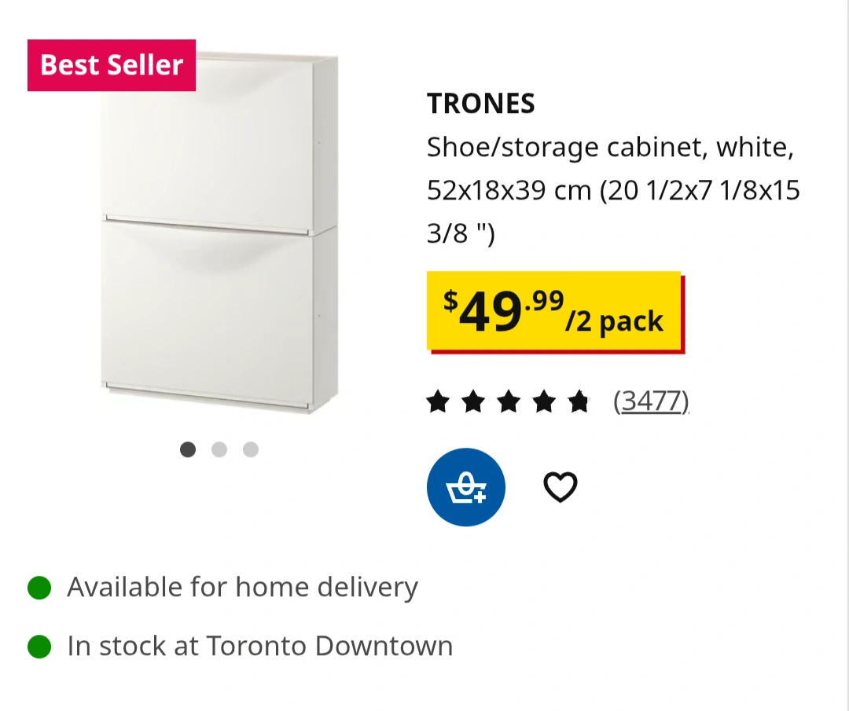Click the partially filled fifth star
Image resolution: width=849 pixels, height=711 pixels.
pyautogui.click(x=579, y=402)
